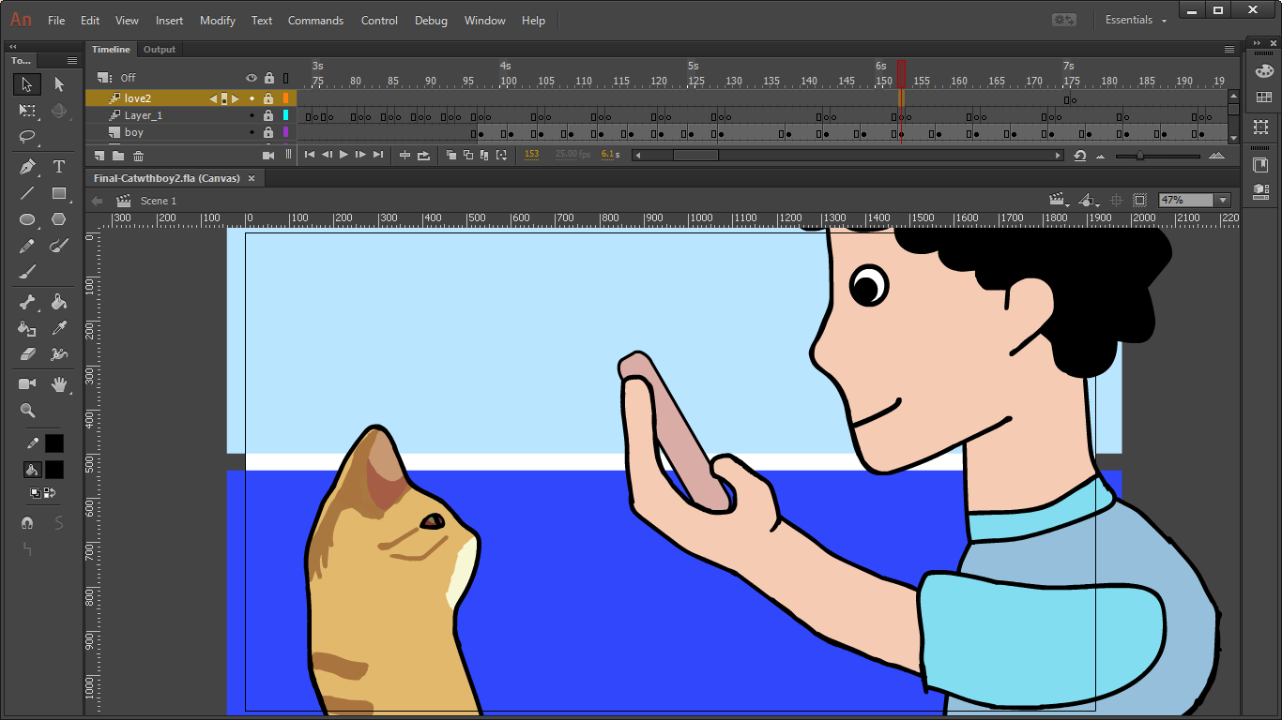Toggle visibility dot of boy layer
The height and width of the screenshot is (720, 1282).
pyautogui.click(x=252, y=132)
